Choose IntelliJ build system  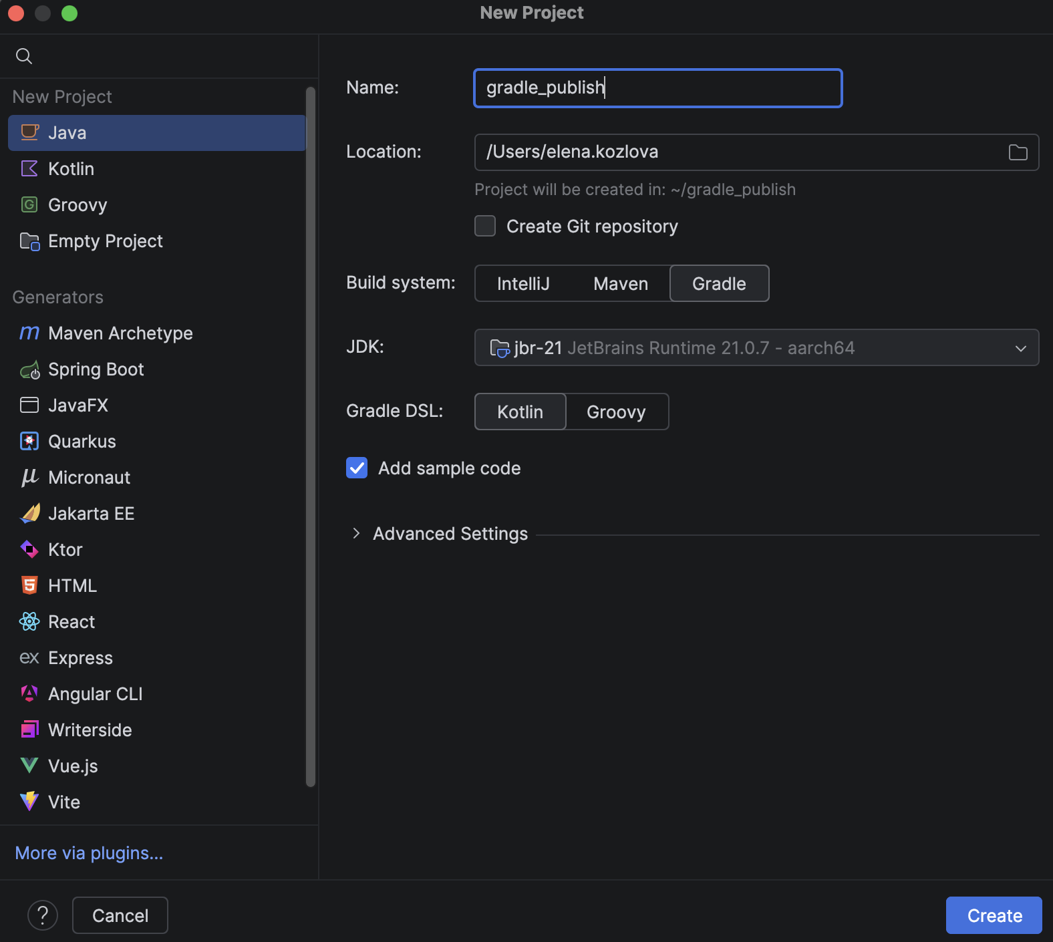523,283
